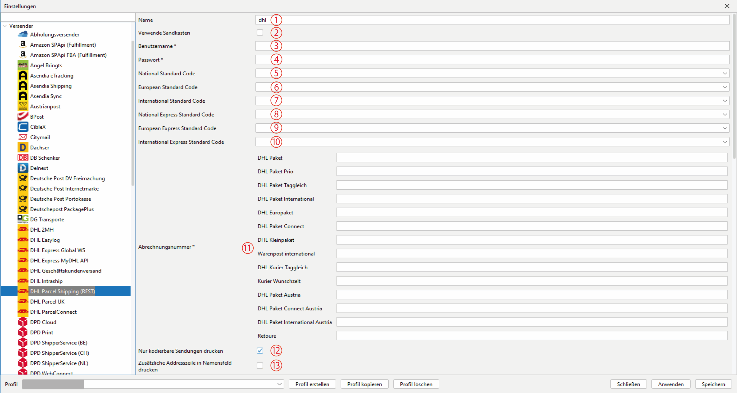
Task: Click the Profil löschen button
Action: click(416, 384)
